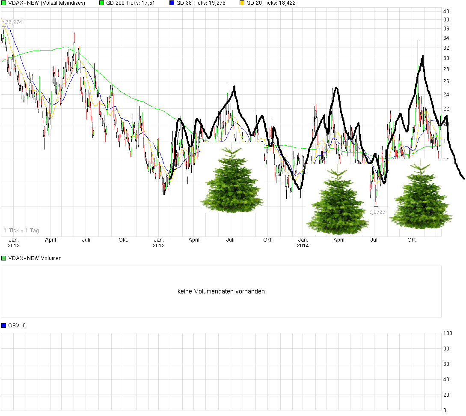Click the last 'Okt.' axis label of 2014
The width and height of the screenshot is (466, 416).
pyautogui.click(x=412, y=240)
